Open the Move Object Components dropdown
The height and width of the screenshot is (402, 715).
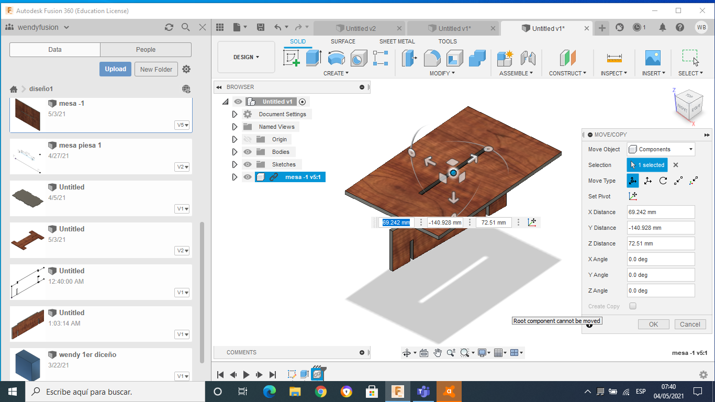661,149
